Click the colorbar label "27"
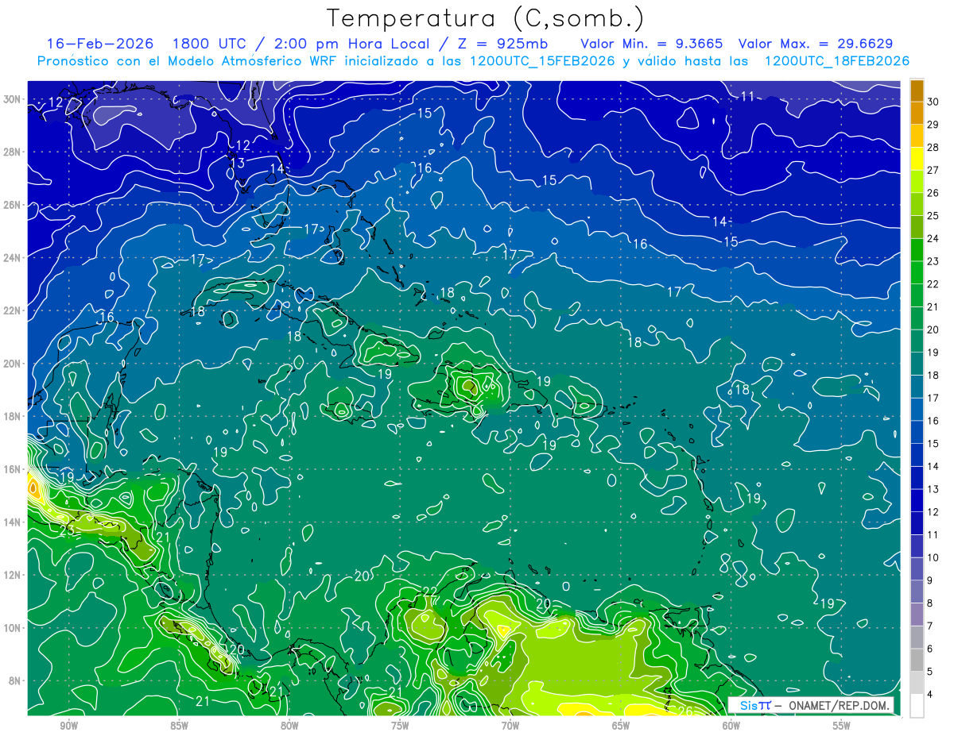This screenshot has width=954, height=736. (933, 170)
